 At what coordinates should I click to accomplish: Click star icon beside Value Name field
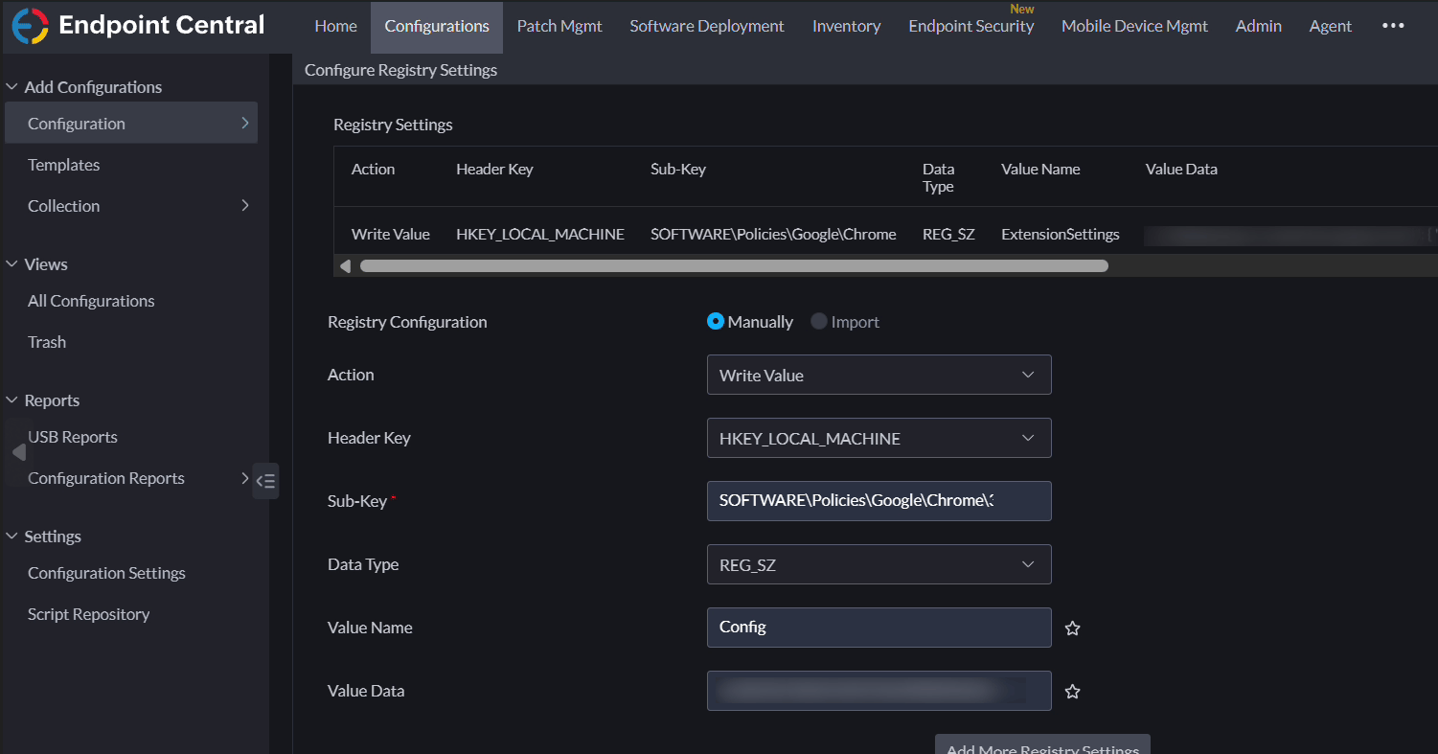click(x=1073, y=628)
